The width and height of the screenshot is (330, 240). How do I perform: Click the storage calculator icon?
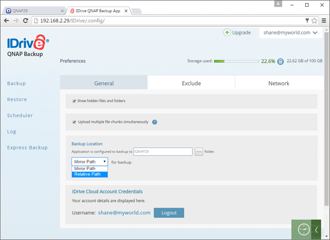[280, 61]
